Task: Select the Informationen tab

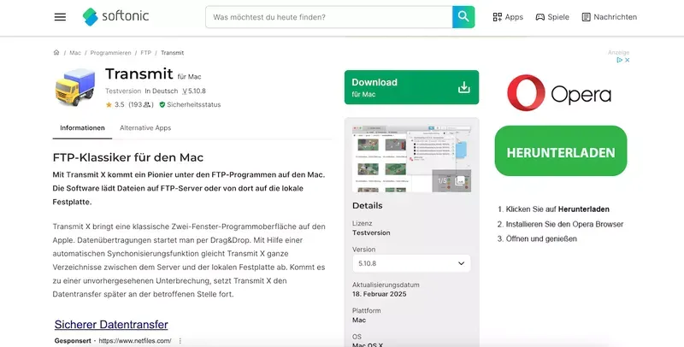Action: coord(82,127)
